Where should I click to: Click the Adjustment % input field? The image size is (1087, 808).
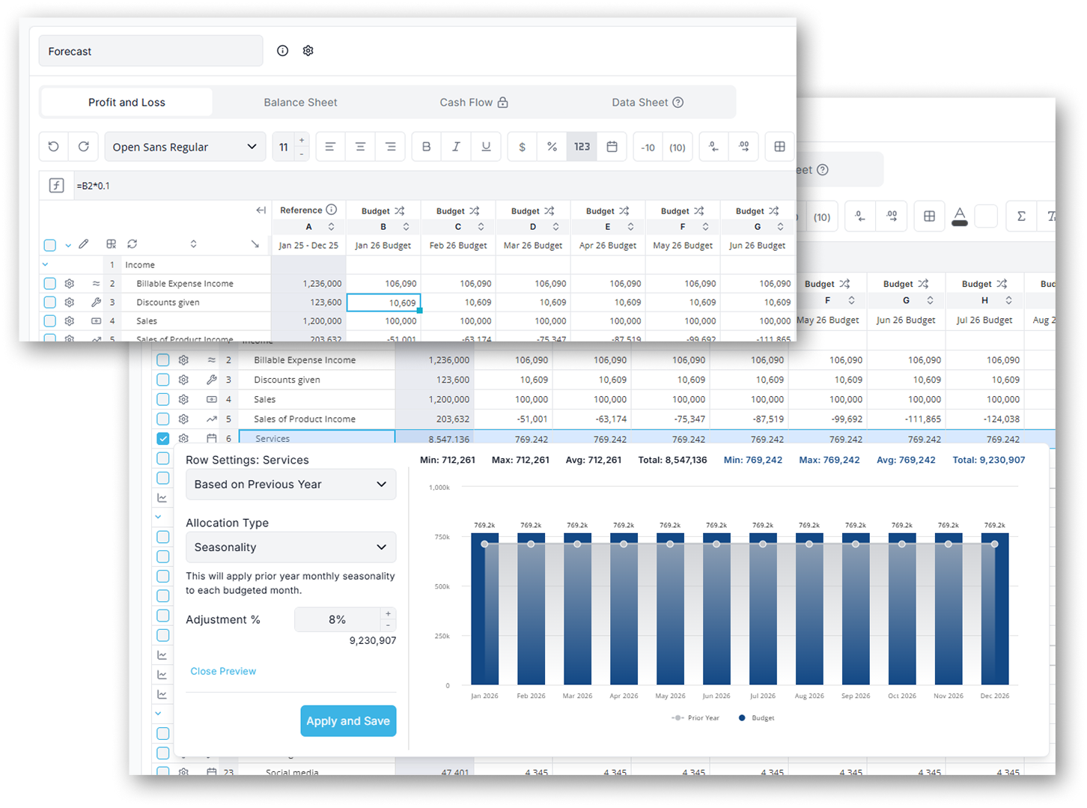point(338,620)
